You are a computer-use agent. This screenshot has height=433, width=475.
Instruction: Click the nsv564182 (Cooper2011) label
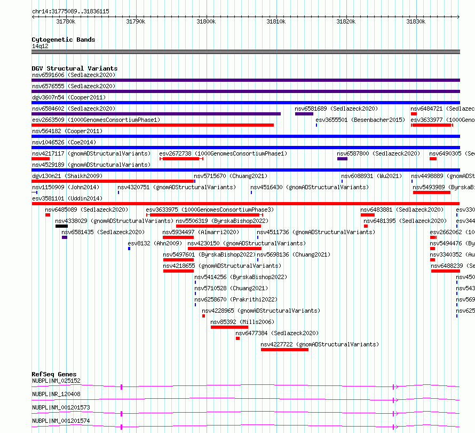(x=67, y=131)
